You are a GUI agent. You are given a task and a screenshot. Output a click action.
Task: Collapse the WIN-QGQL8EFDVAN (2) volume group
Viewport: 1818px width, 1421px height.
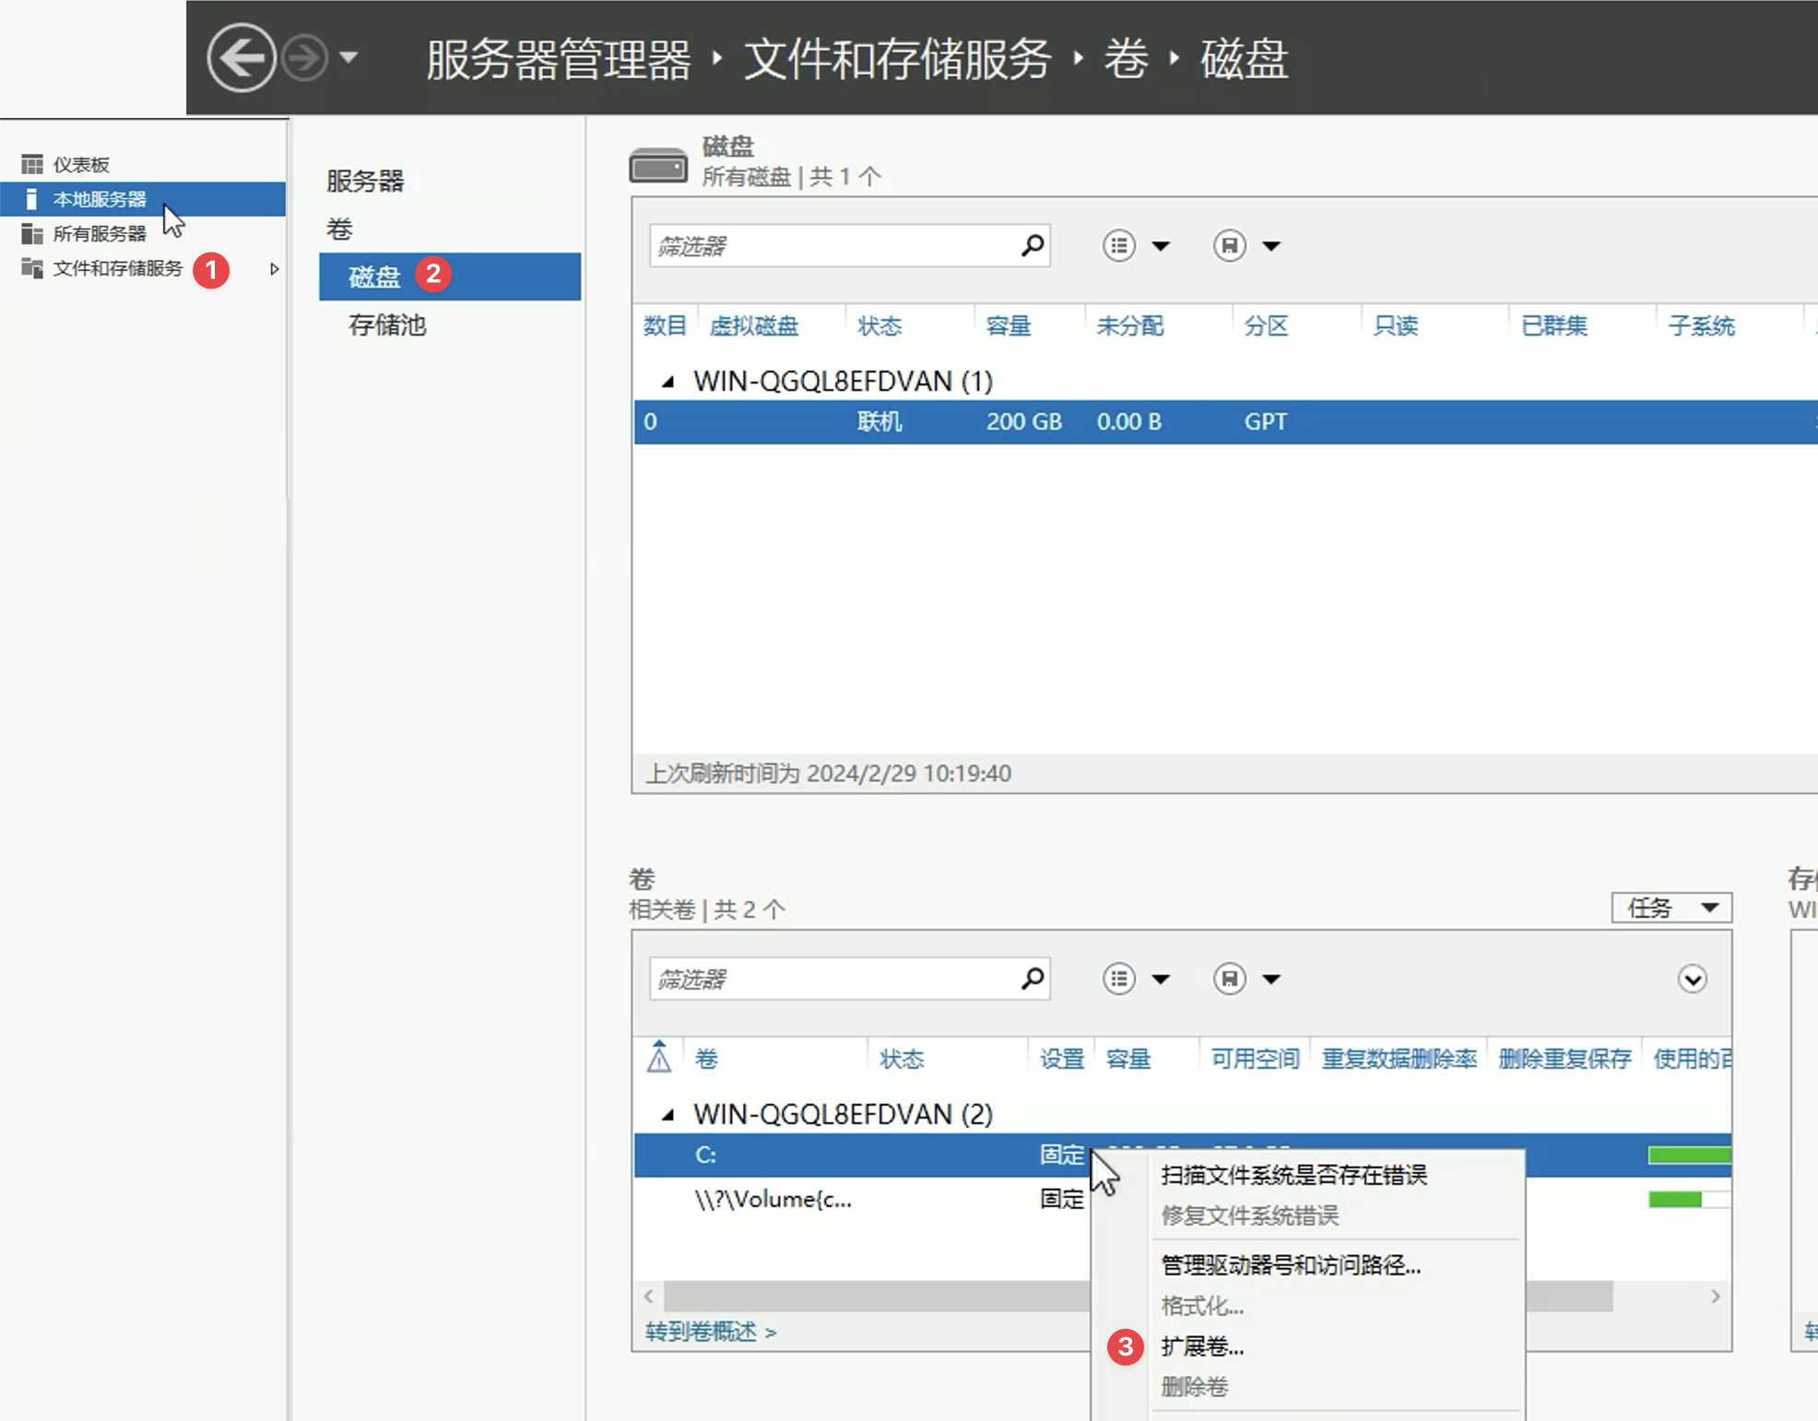point(668,1115)
